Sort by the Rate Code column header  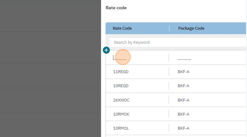point(122,28)
